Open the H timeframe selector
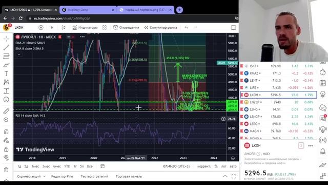This screenshot has width=328, height=185. click(52, 27)
